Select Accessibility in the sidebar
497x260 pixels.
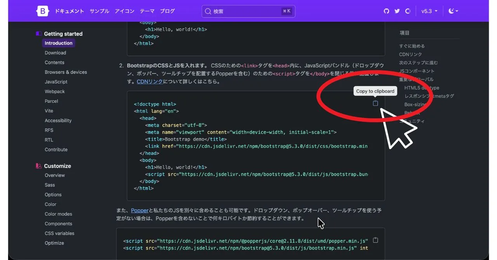coord(58,121)
